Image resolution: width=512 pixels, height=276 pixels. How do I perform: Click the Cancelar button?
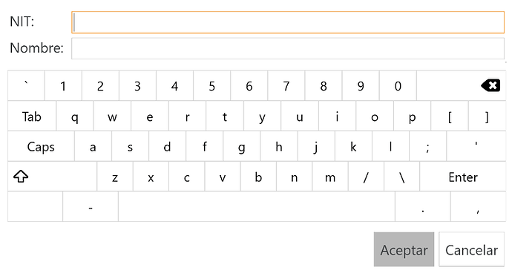pyautogui.click(x=471, y=250)
